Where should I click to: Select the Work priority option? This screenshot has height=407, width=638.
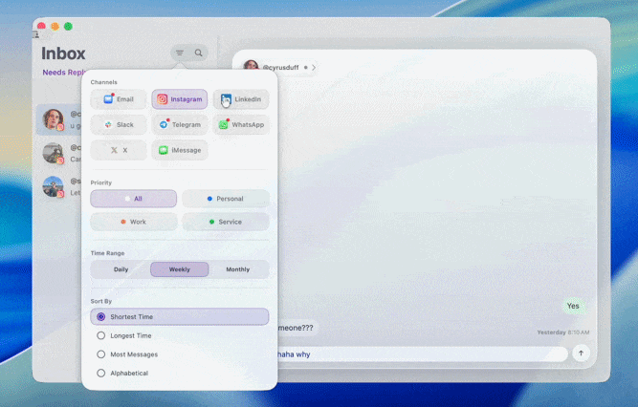coord(134,222)
